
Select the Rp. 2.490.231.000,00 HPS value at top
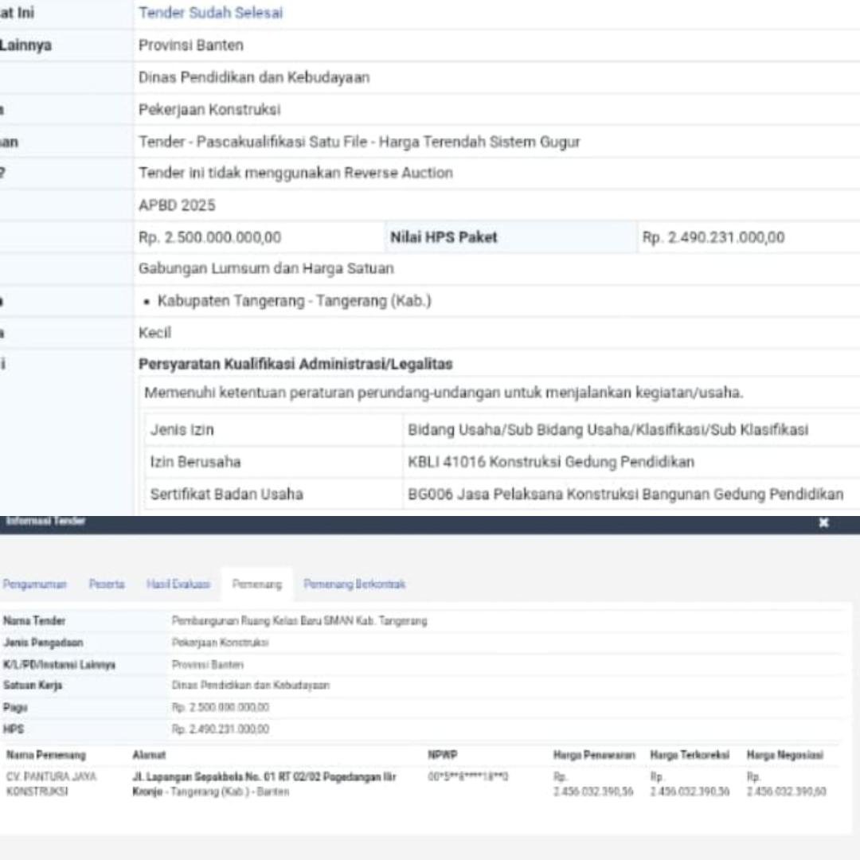point(713,237)
